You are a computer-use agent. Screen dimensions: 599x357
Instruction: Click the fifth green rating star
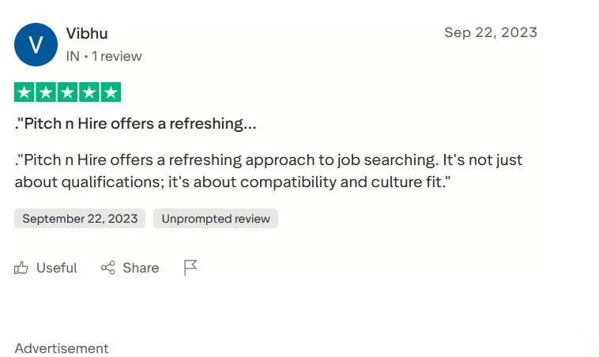coord(111,92)
